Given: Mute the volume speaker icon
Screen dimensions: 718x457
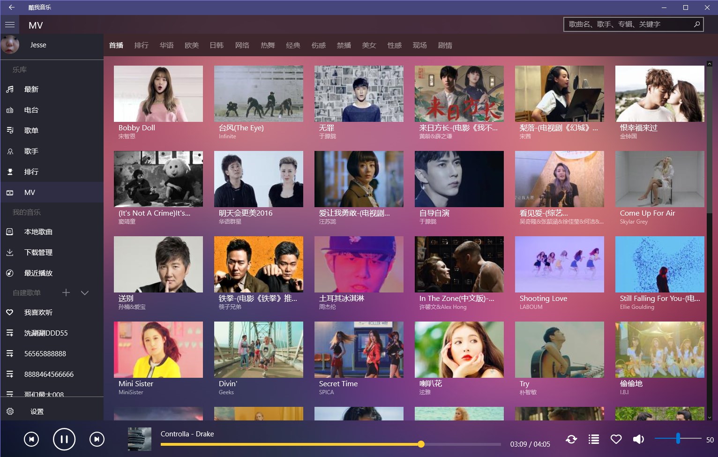Looking at the screenshot, I should click(x=638, y=439).
